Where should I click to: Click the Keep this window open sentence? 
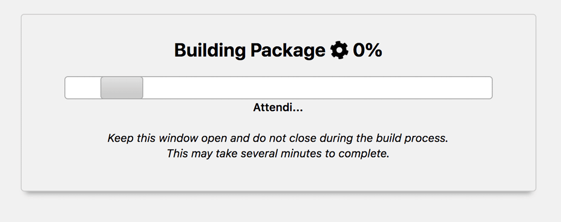pyautogui.click(x=278, y=138)
